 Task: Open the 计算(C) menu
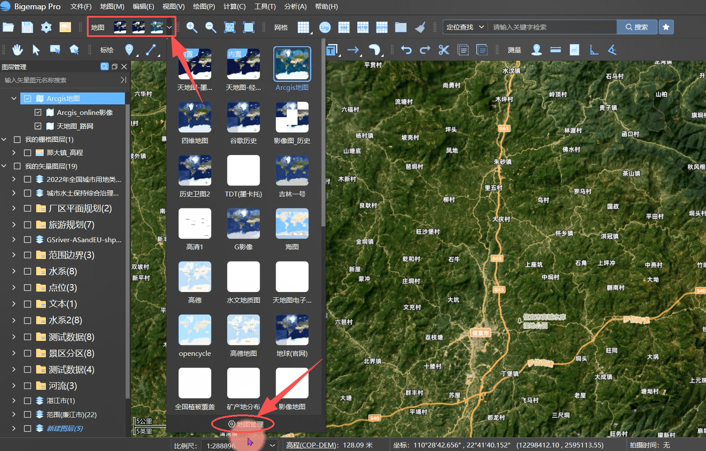[x=235, y=7]
